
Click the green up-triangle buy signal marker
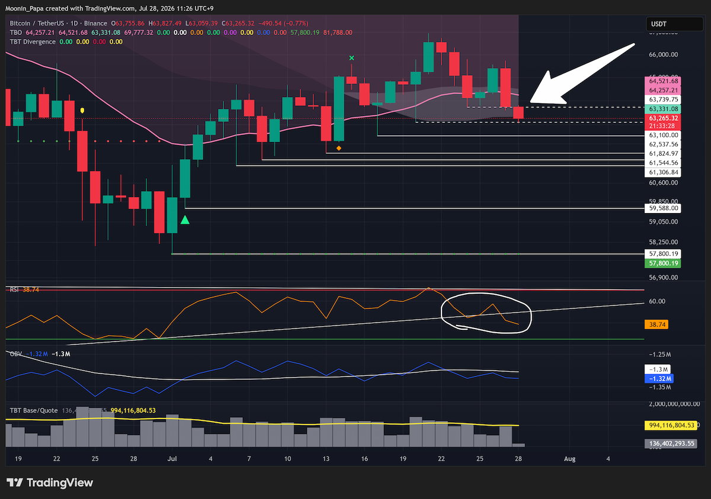pyautogui.click(x=185, y=220)
